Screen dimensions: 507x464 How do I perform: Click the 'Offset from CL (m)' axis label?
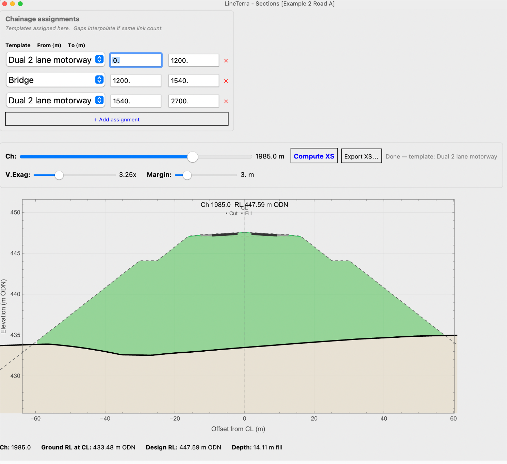click(238, 429)
